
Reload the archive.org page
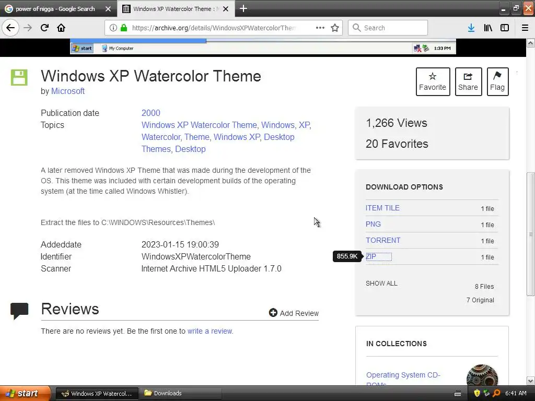[44, 28]
